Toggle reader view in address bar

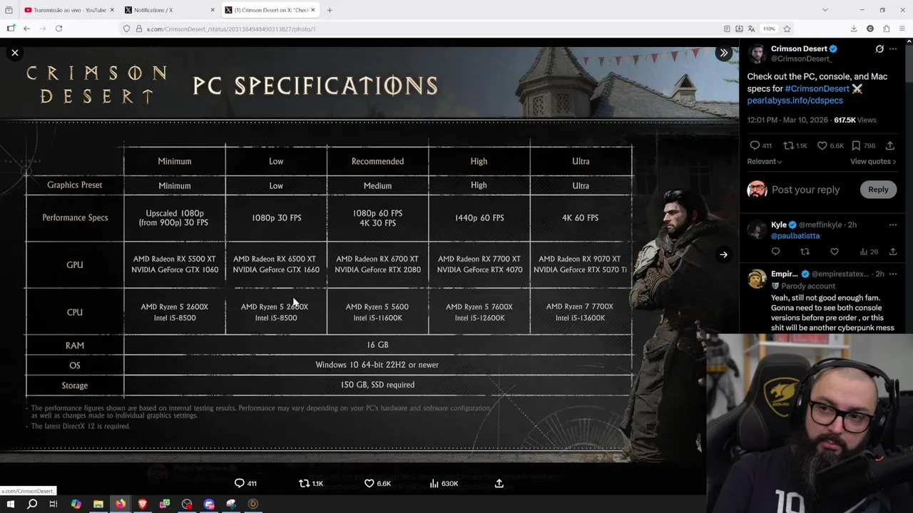pyautogui.click(x=727, y=28)
